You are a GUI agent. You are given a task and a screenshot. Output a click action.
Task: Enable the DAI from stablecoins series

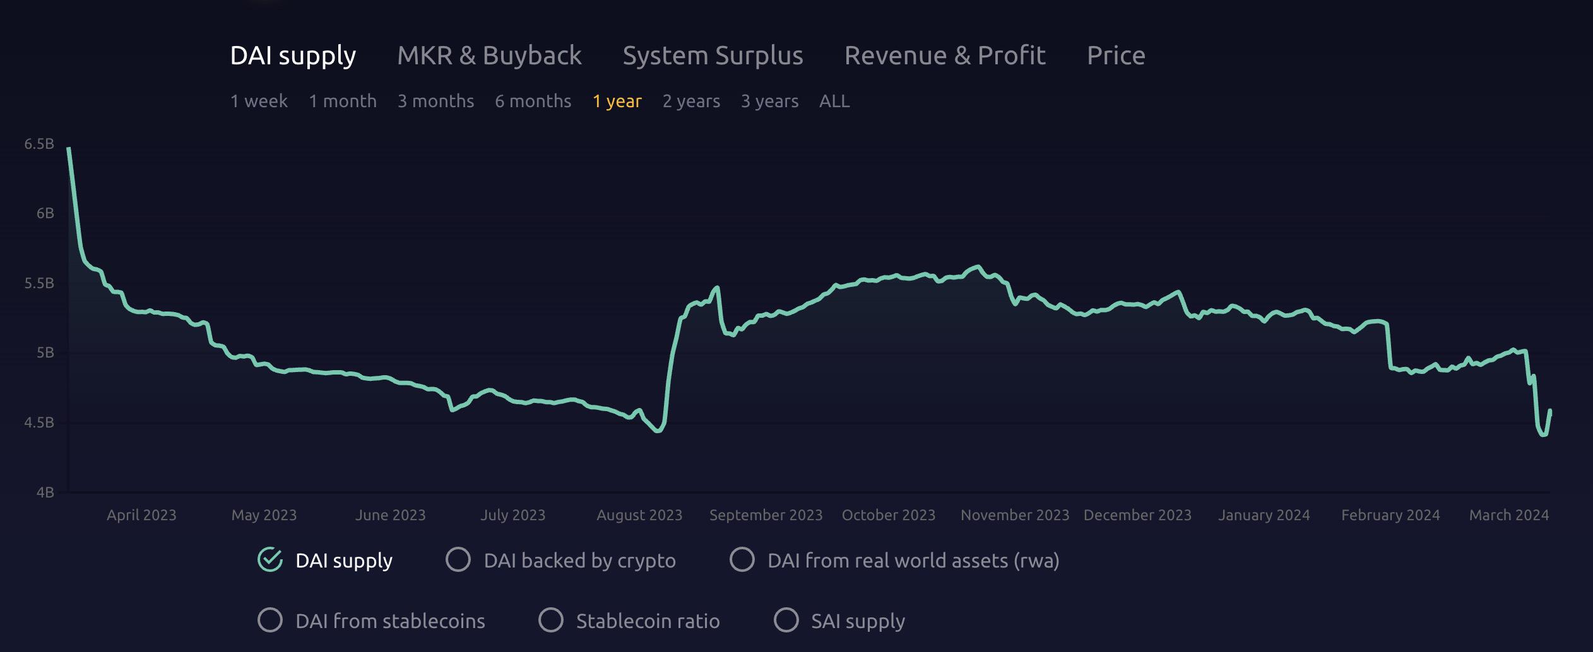pos(270,620)
